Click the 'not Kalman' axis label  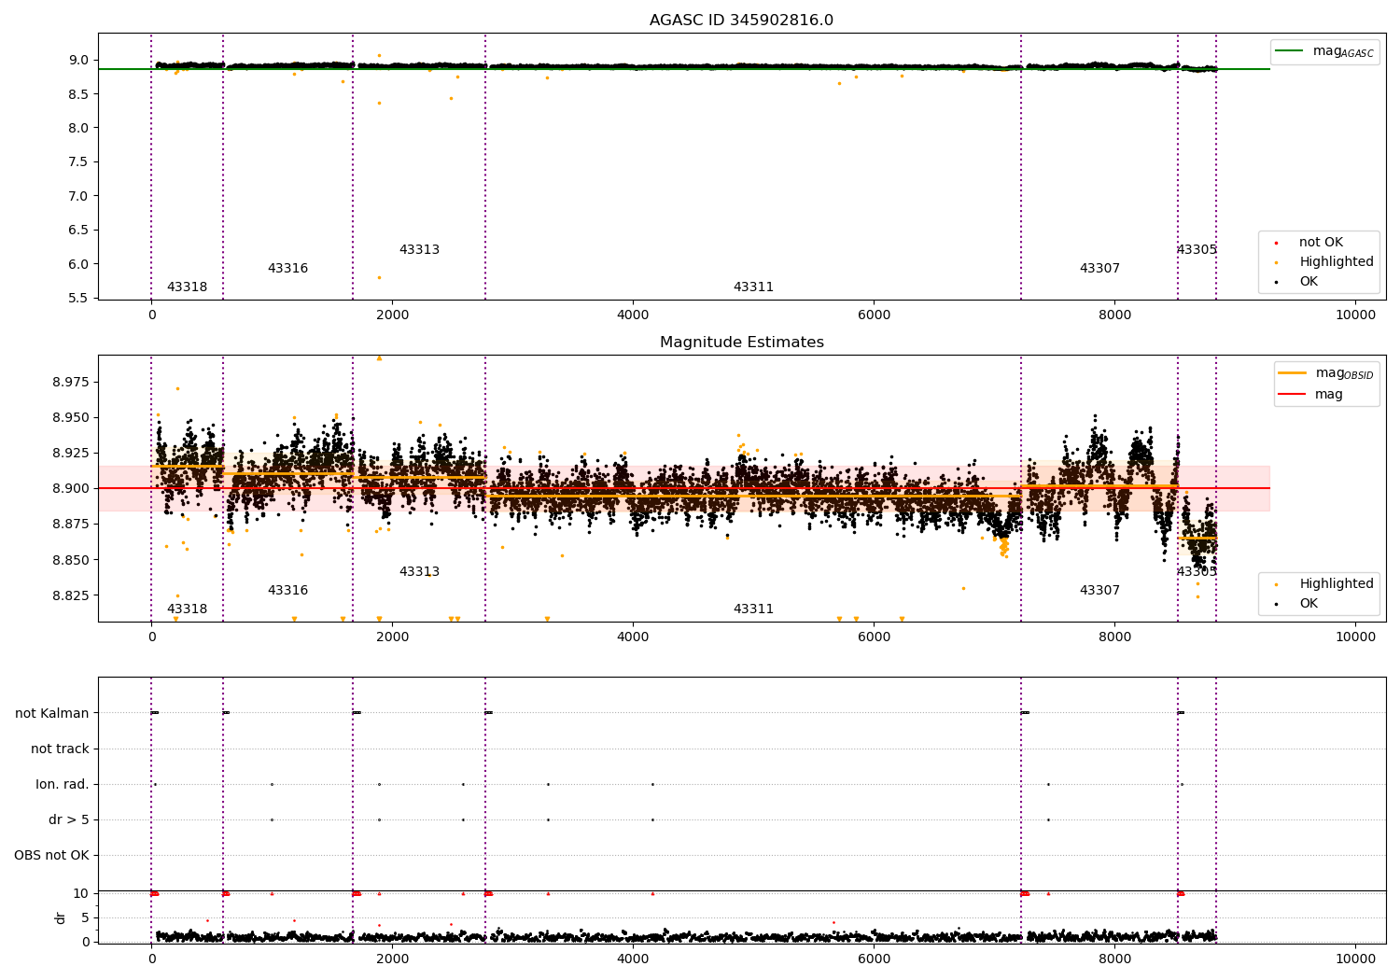click(x=52, y=713)
